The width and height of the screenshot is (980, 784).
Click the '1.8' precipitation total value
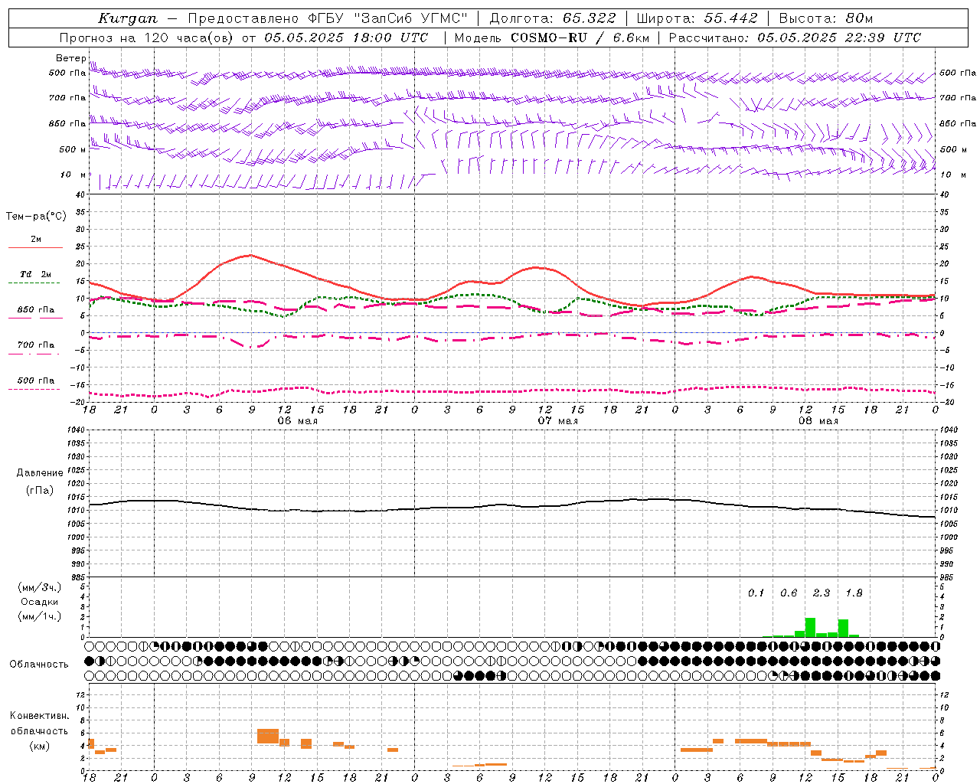tap(854, 593)
